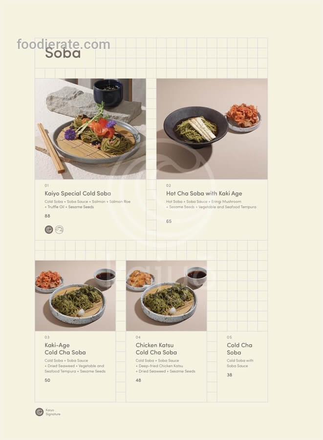Select the Hot Cha Soba with Kaki Age title
Screen dimensions: 323x440
204,193
